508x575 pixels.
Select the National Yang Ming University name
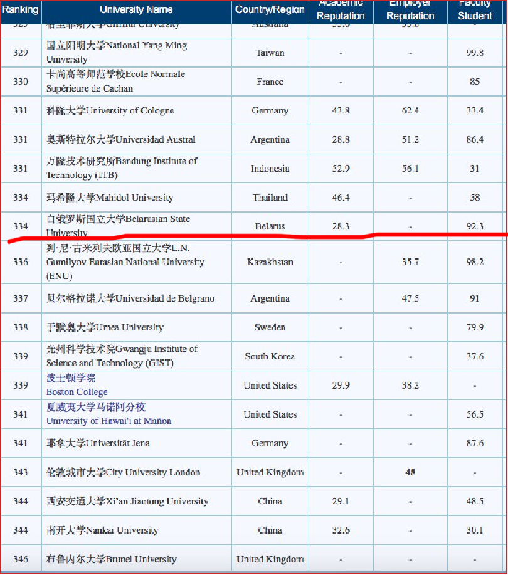tap(116, 53)
